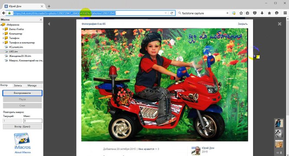Screen dimensions: 289x156
Task: Open the address bar history dropdown arrow
Action: coord(166,13)
